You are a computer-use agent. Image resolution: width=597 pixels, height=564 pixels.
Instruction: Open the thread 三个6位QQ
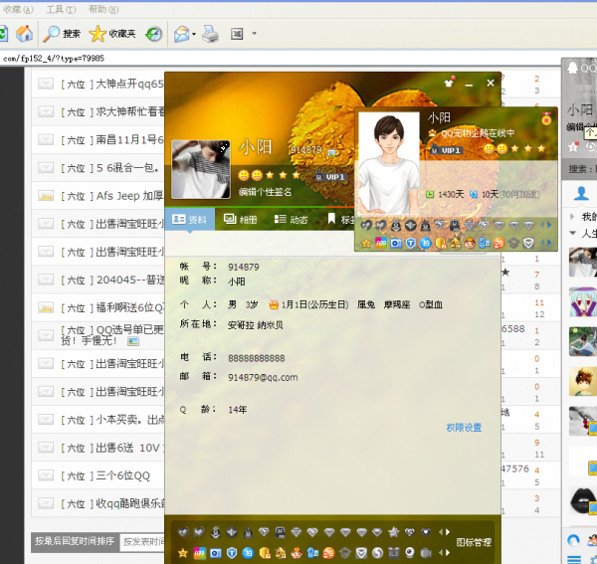tap(123, 475)
